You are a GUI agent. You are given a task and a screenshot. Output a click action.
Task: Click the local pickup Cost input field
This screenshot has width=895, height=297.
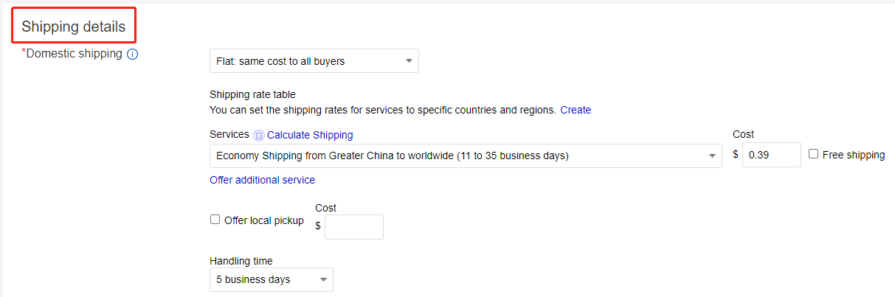pyautogui.click(x=354, y=227)
